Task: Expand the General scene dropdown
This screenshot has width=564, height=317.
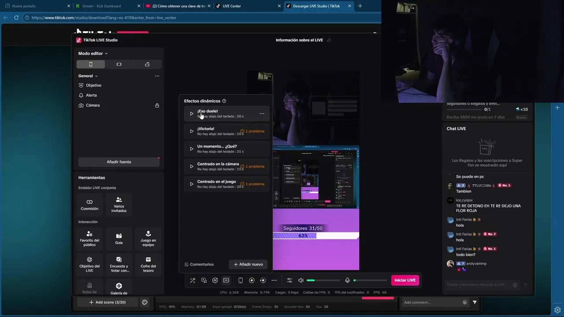Action: tap(88, 76)
